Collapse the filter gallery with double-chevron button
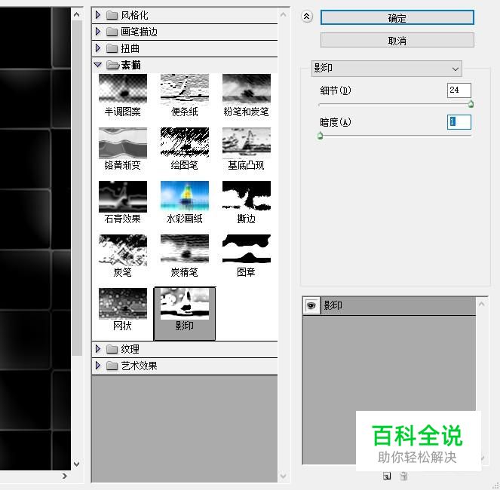Image resolution: width=500 pixels, height=490 pixels. point(307,17)
